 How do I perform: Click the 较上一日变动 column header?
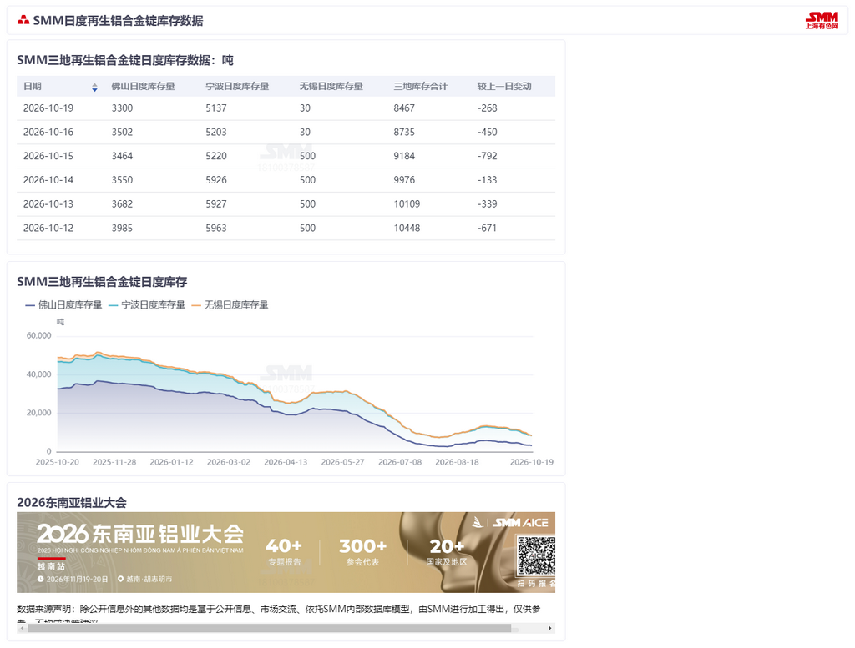click(504, 87)
